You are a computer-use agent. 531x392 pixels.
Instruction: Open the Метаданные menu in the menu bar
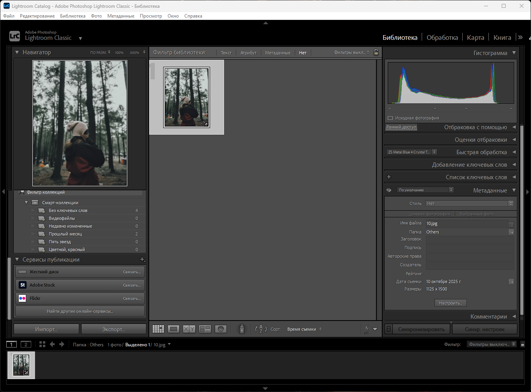point(121,16)
